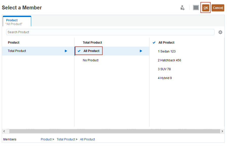Switch to the Product dimension tab
Image resolution: width=227 pixels, height=146 pixels.
(17, 22)
